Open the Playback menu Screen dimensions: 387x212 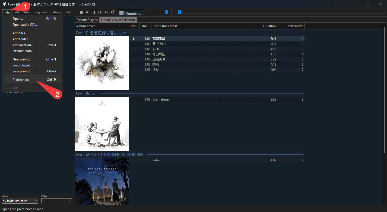click(x=41, y=12)
